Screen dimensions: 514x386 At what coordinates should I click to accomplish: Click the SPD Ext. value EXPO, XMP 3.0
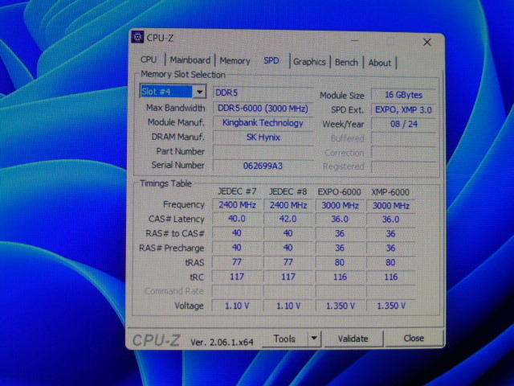(404, 109)
